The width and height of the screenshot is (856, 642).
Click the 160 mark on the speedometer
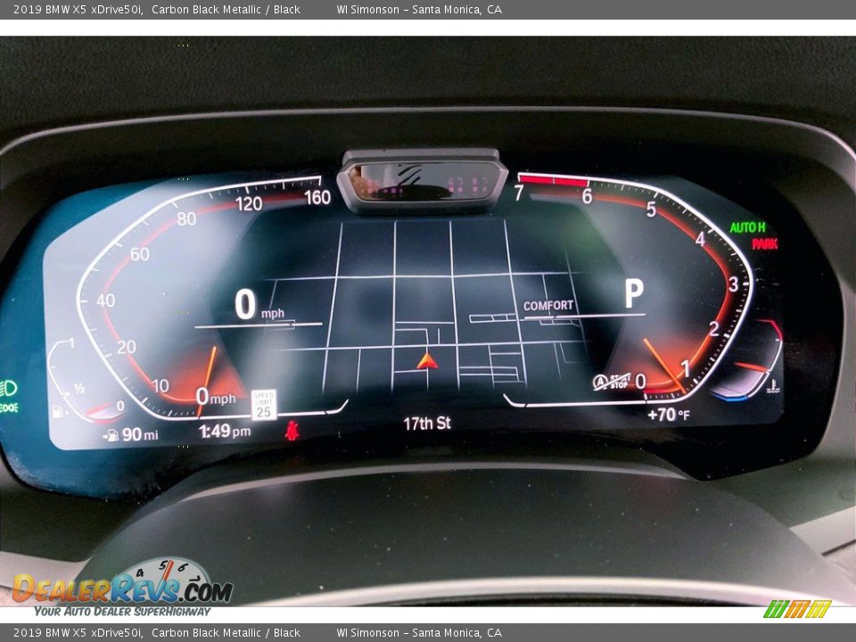(x=317, y=197)
